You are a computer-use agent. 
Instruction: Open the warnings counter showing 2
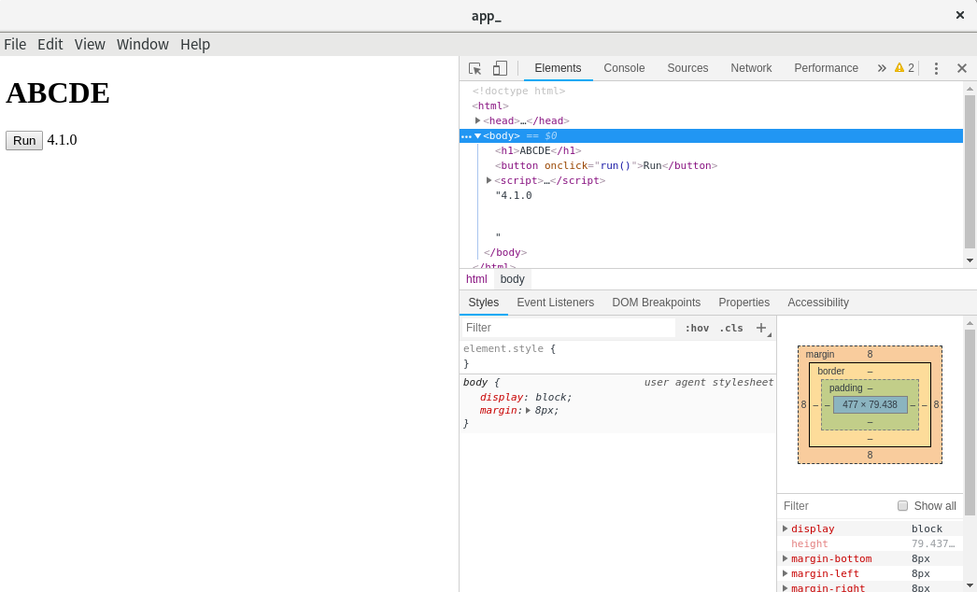(904, 68)
